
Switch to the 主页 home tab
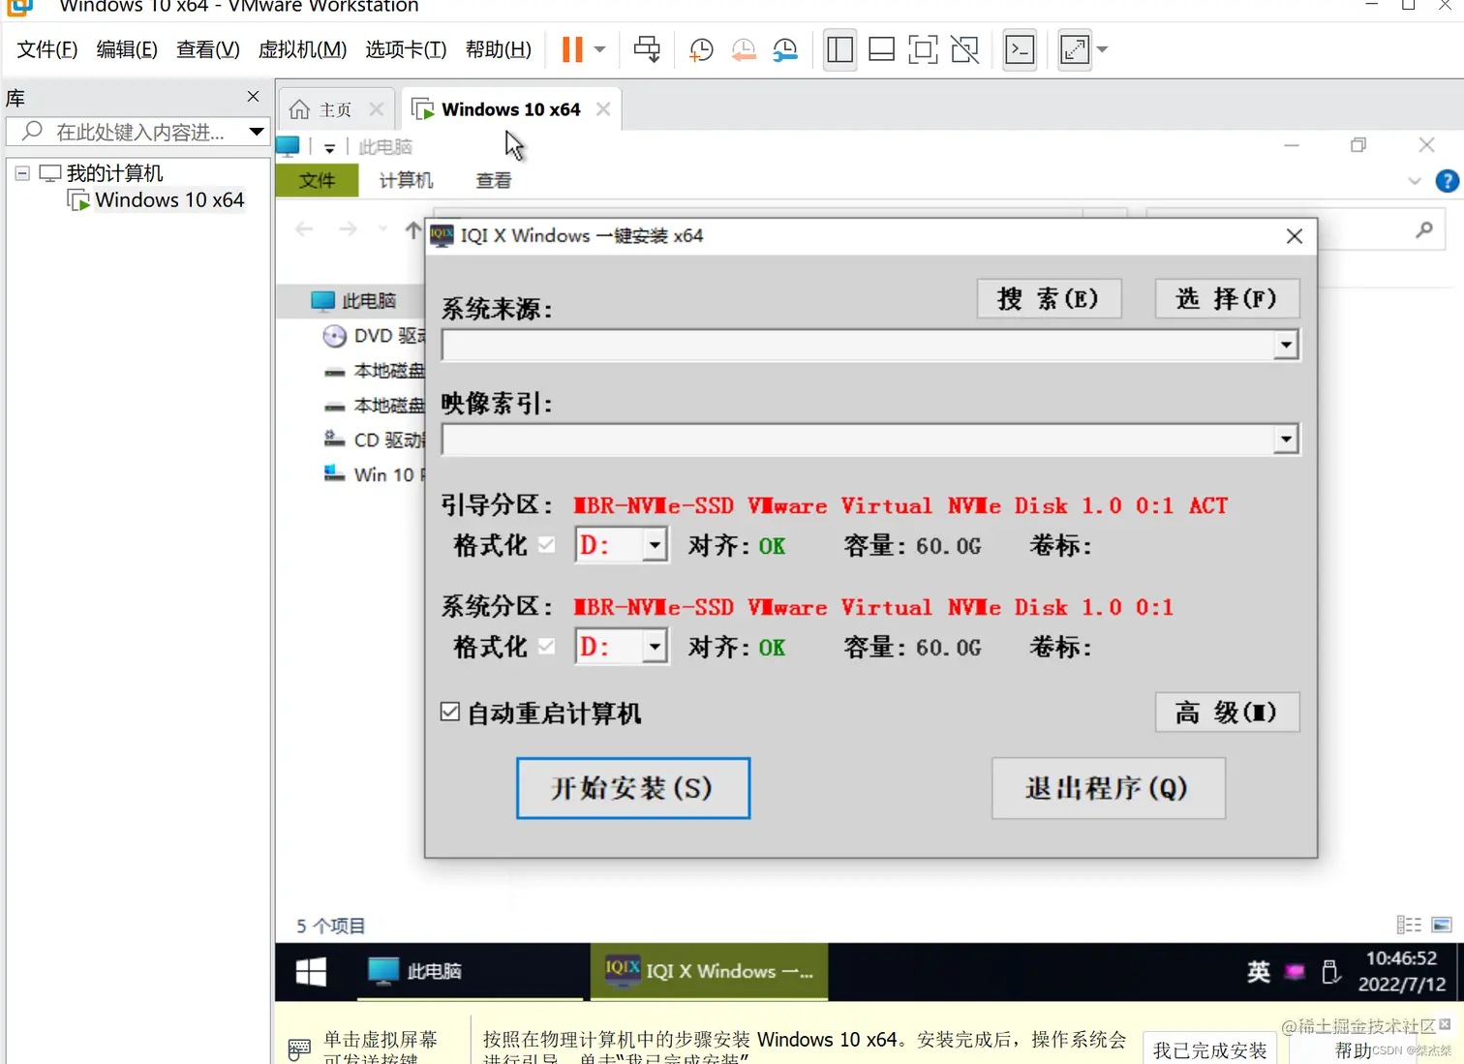(323, 109)
